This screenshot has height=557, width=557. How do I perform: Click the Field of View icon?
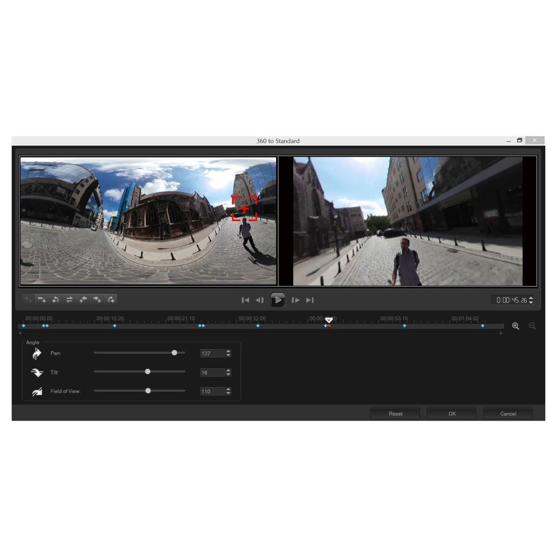37,392
